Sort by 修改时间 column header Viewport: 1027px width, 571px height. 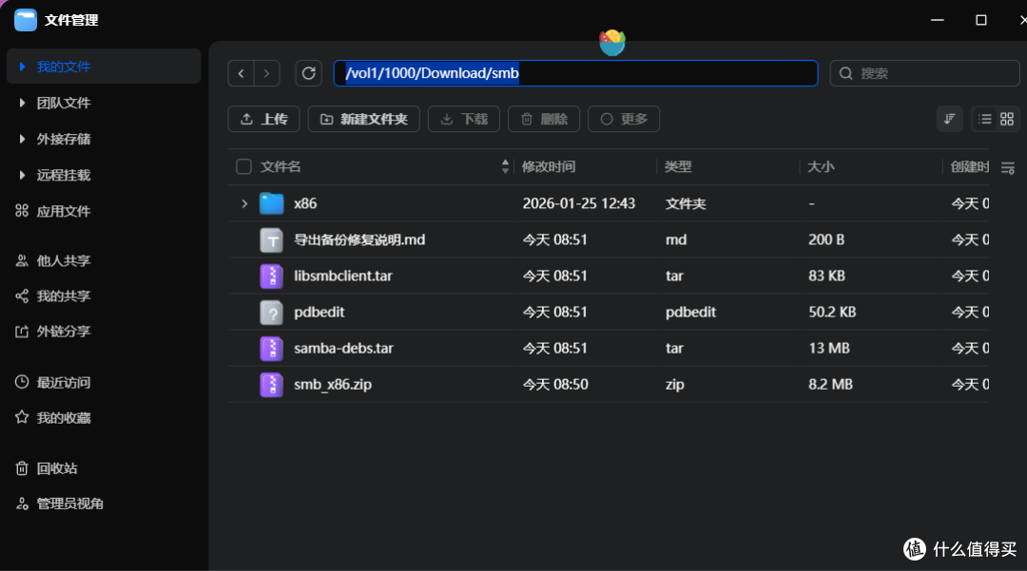[x=549, y=167]
